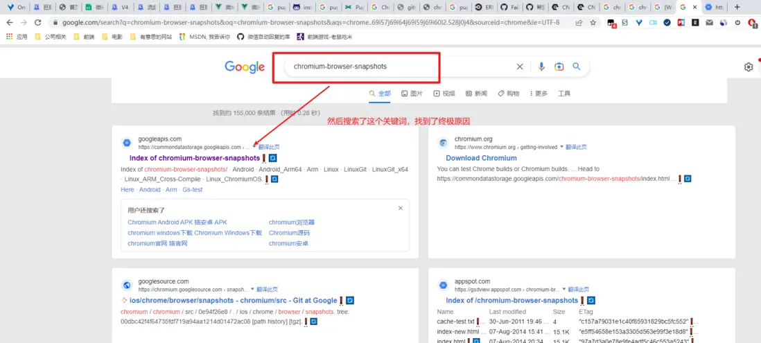The width and height of the screenshot is (761, 343).
Task: Switch to the GitHub Fail browser tab
Action: [x=510, y=8]
